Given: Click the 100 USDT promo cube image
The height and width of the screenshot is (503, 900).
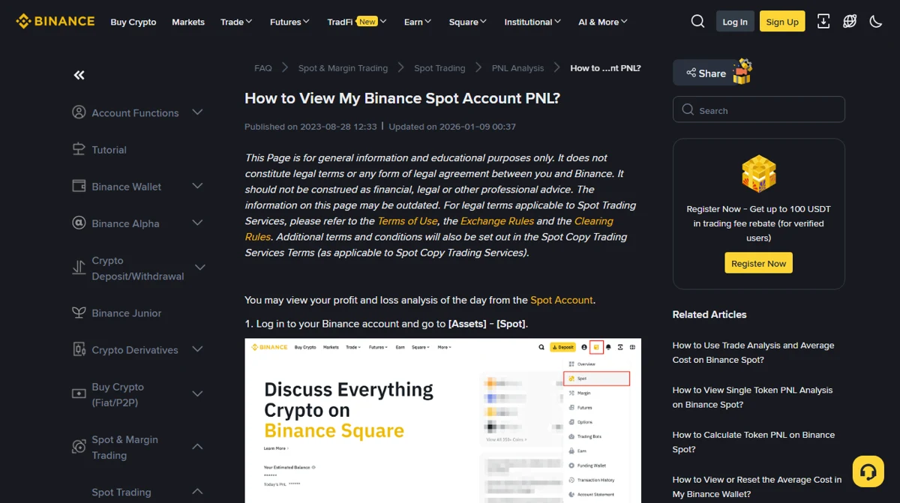Looking at the screenshot, I should 758,174.
